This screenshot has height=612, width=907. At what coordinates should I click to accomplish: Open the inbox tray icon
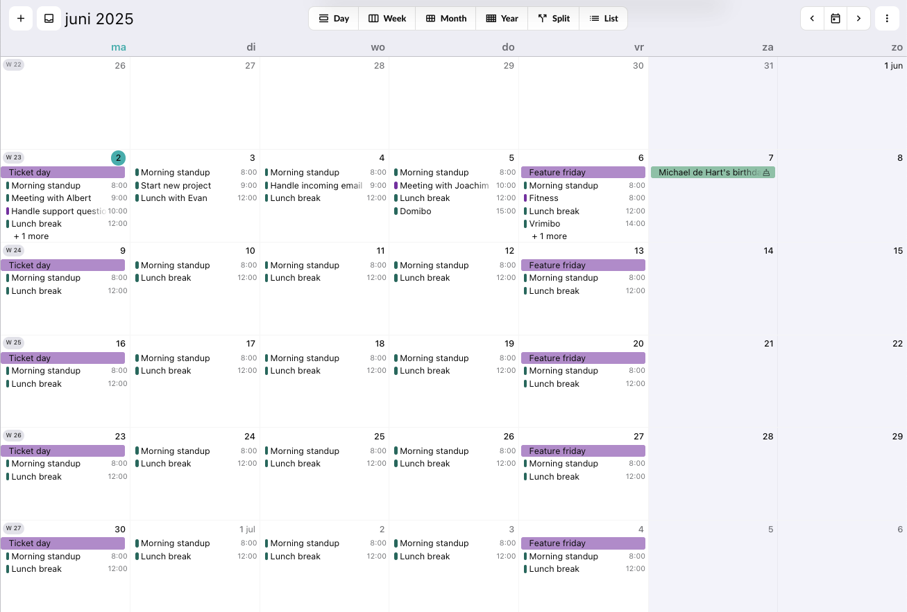(x=49, y=19)
